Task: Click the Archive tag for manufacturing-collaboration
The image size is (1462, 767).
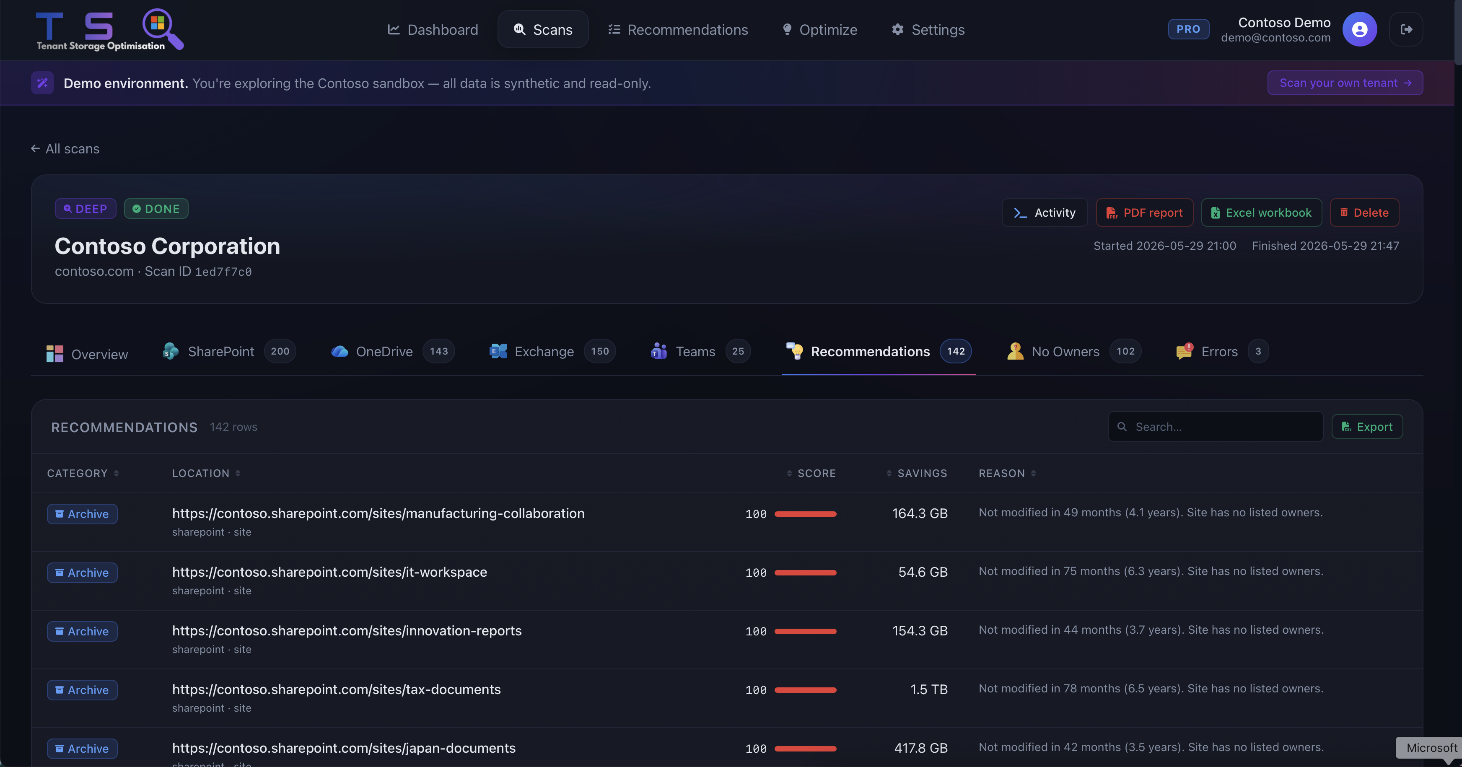Action: pos(82,514)
